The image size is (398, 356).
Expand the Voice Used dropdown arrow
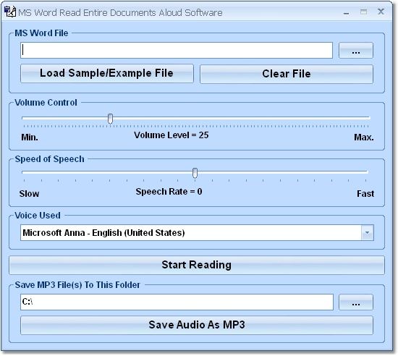tap(368, 233)
